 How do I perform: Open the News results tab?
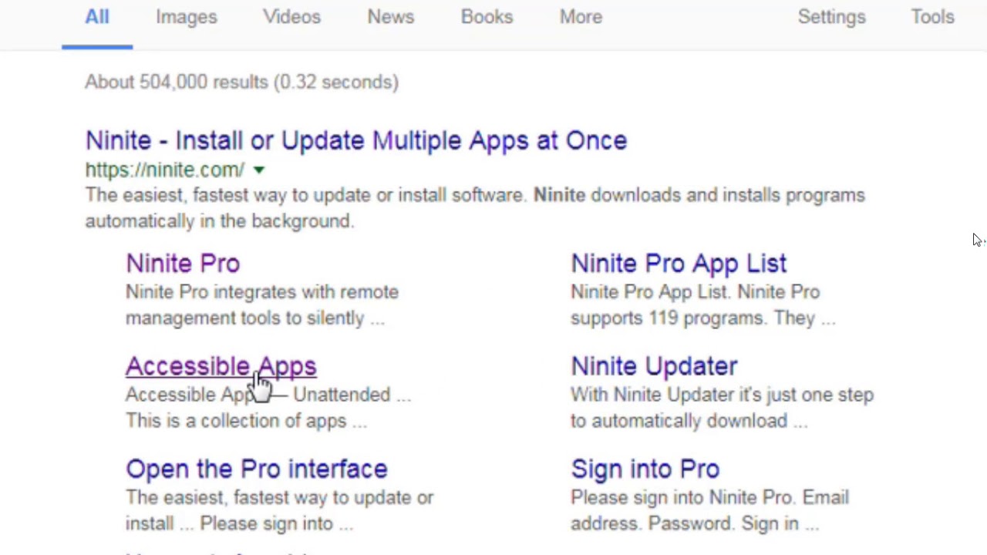click(x=391, y=17)
